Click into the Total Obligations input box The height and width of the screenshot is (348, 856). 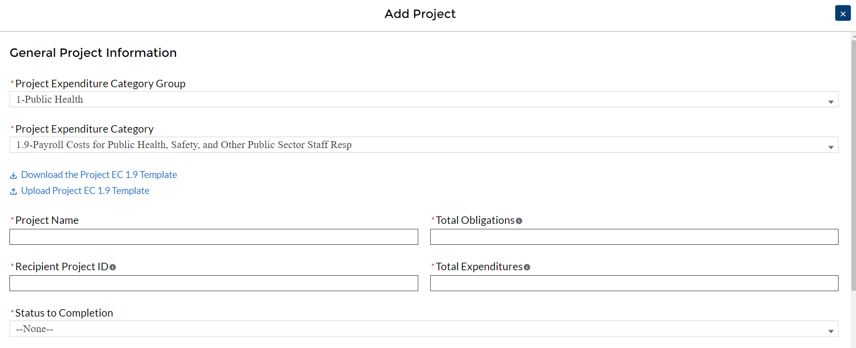coord(634,237)
